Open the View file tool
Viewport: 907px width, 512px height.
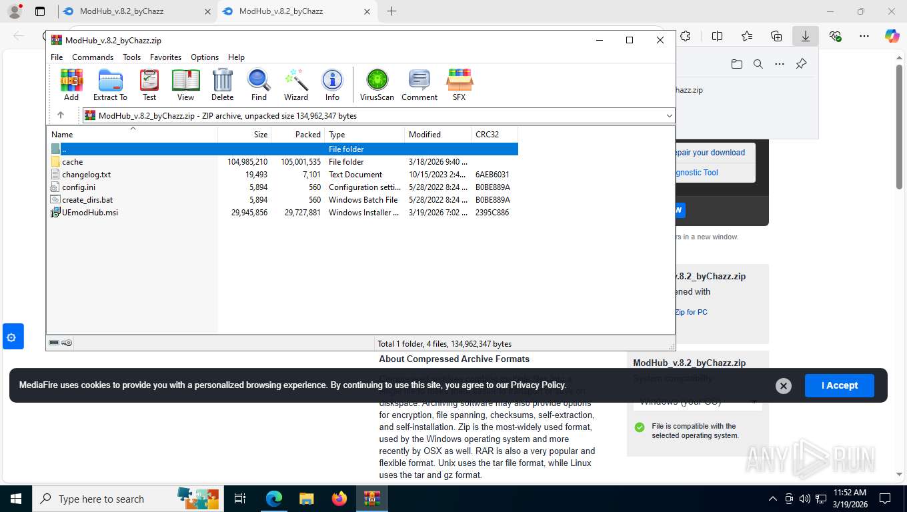coord(186,85)
